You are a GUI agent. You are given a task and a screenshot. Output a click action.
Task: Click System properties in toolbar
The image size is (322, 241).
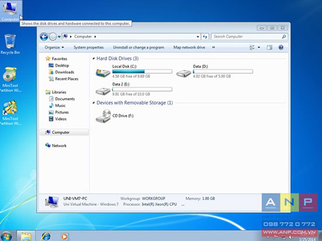(88, 47)
